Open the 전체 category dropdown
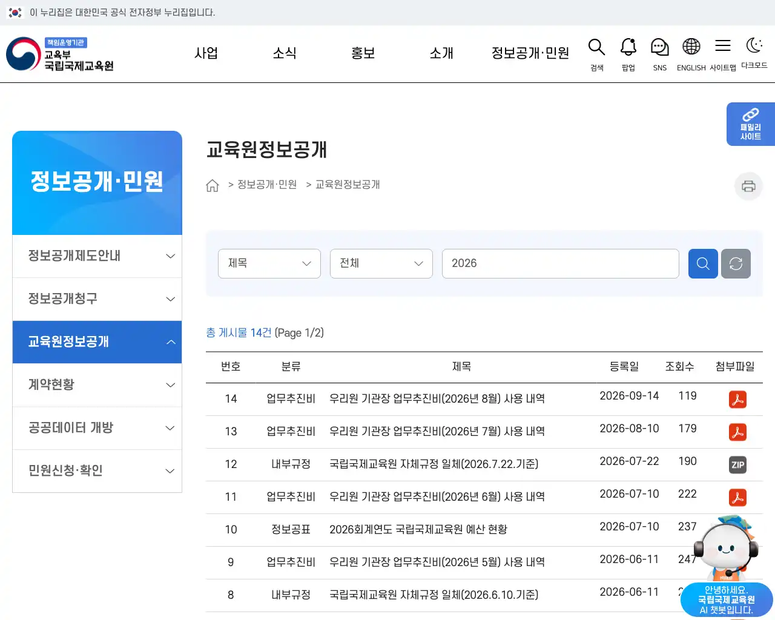This screenshot has height=620, width=775. [381, 263]
